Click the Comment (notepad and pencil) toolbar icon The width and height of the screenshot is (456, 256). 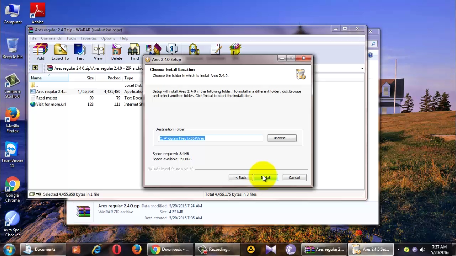(x=216, y=49)
